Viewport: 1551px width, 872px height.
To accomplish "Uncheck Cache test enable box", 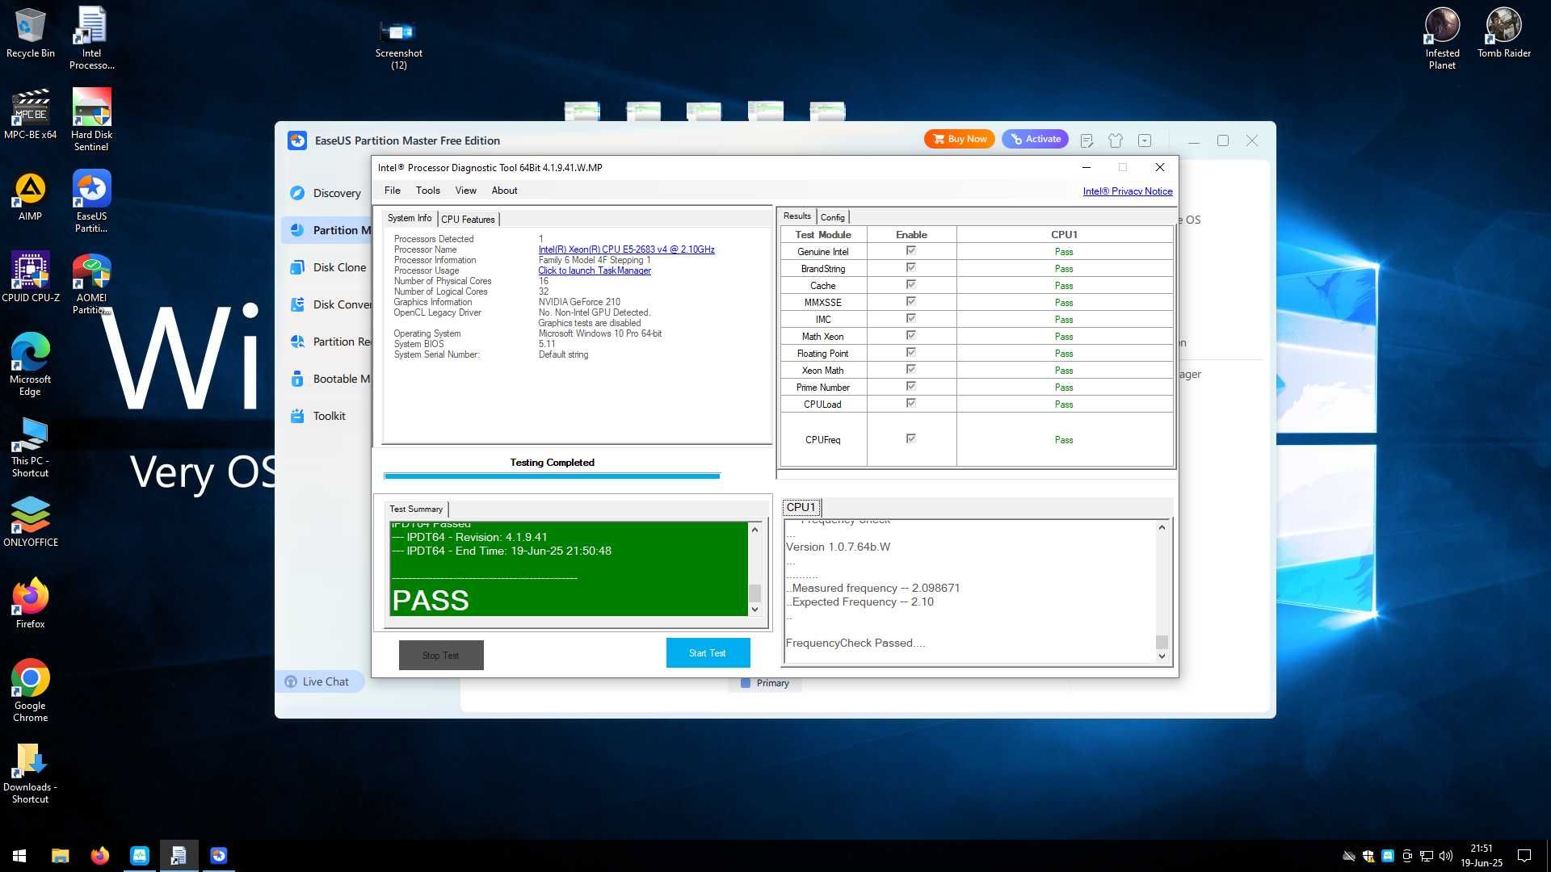I will coord(910,285).
